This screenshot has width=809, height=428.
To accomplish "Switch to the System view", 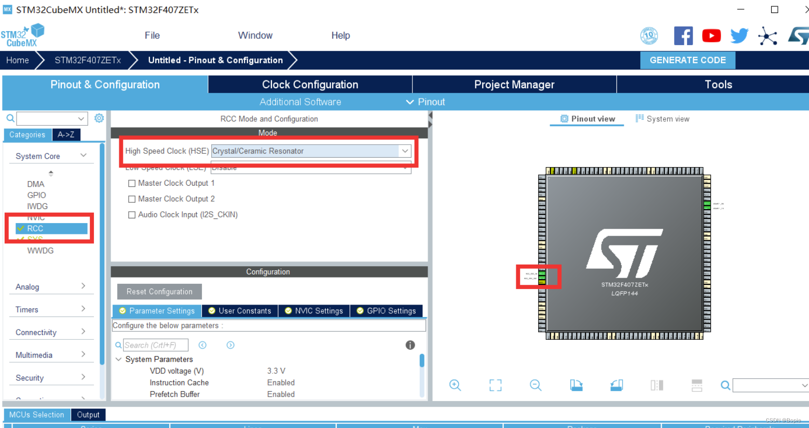I will click(x=663, y=119).
